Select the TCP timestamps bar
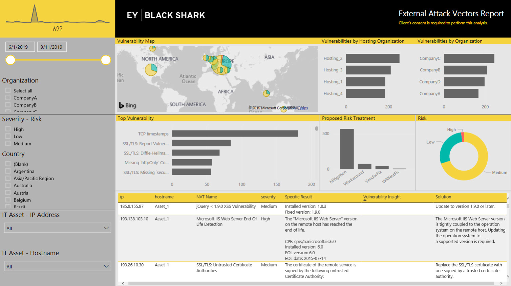 pyautogui.click(x=235, y=134)
